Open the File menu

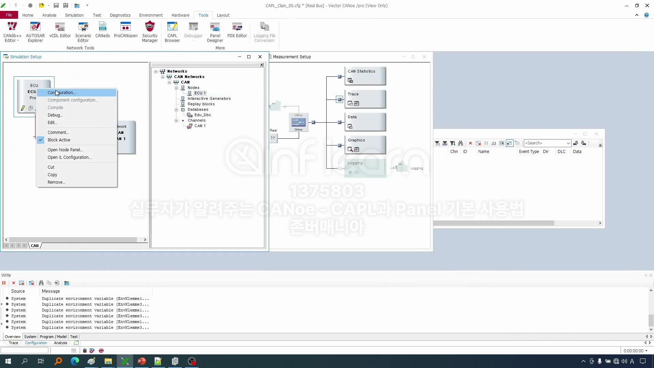click(9, 15)
